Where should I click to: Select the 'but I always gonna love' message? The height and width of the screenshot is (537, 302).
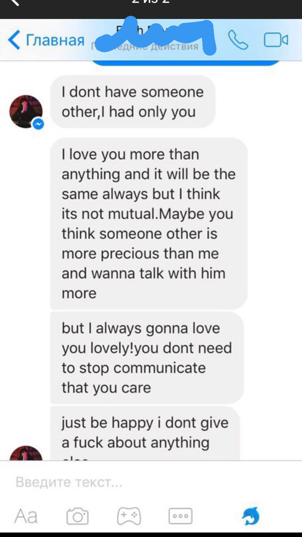tap(147, 358)
